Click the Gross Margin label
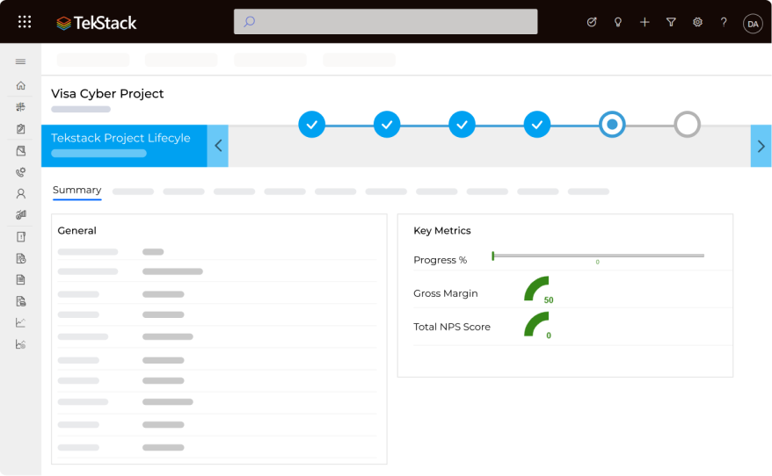This screenshot has width=772, height=476. pyautogui.click(x=446, y=293)
